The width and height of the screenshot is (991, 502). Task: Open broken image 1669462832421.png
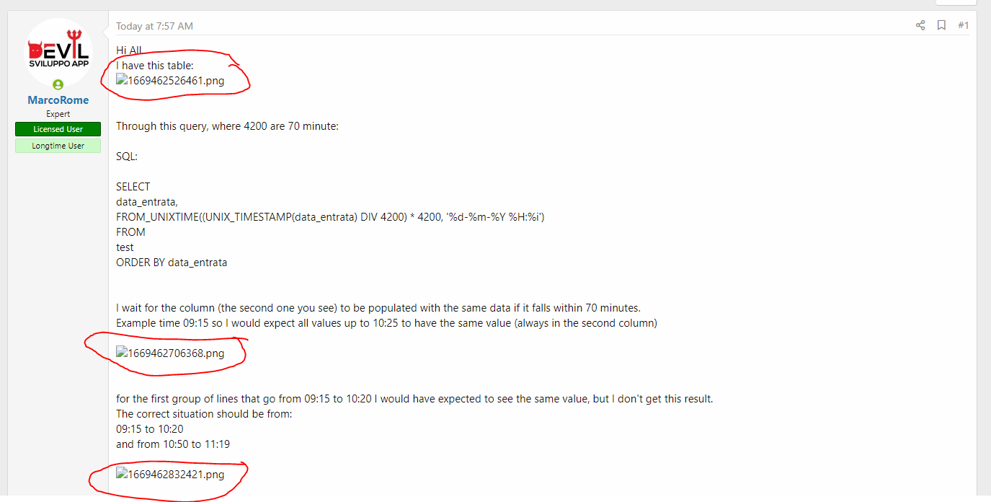171,475
